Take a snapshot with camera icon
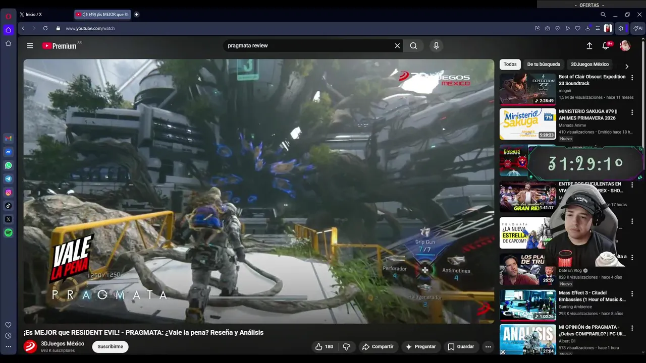646x363 pixels. tap(548, 28)
